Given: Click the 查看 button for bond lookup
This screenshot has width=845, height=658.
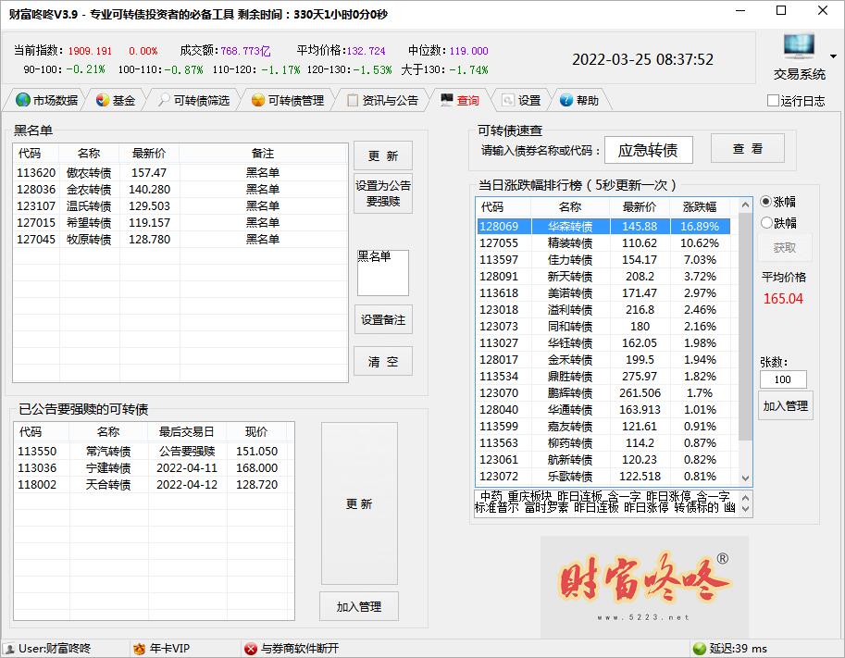Looking at the screenshot, I should pos(748,148).
